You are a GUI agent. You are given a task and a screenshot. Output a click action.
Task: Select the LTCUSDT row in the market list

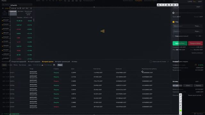(17, 42)
